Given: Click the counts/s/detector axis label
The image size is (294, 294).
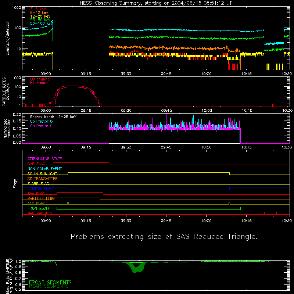Looking at the screenshot, I should point(8,38).
